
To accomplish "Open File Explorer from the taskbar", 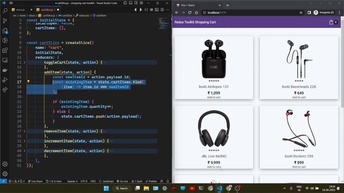I will 146,188.
